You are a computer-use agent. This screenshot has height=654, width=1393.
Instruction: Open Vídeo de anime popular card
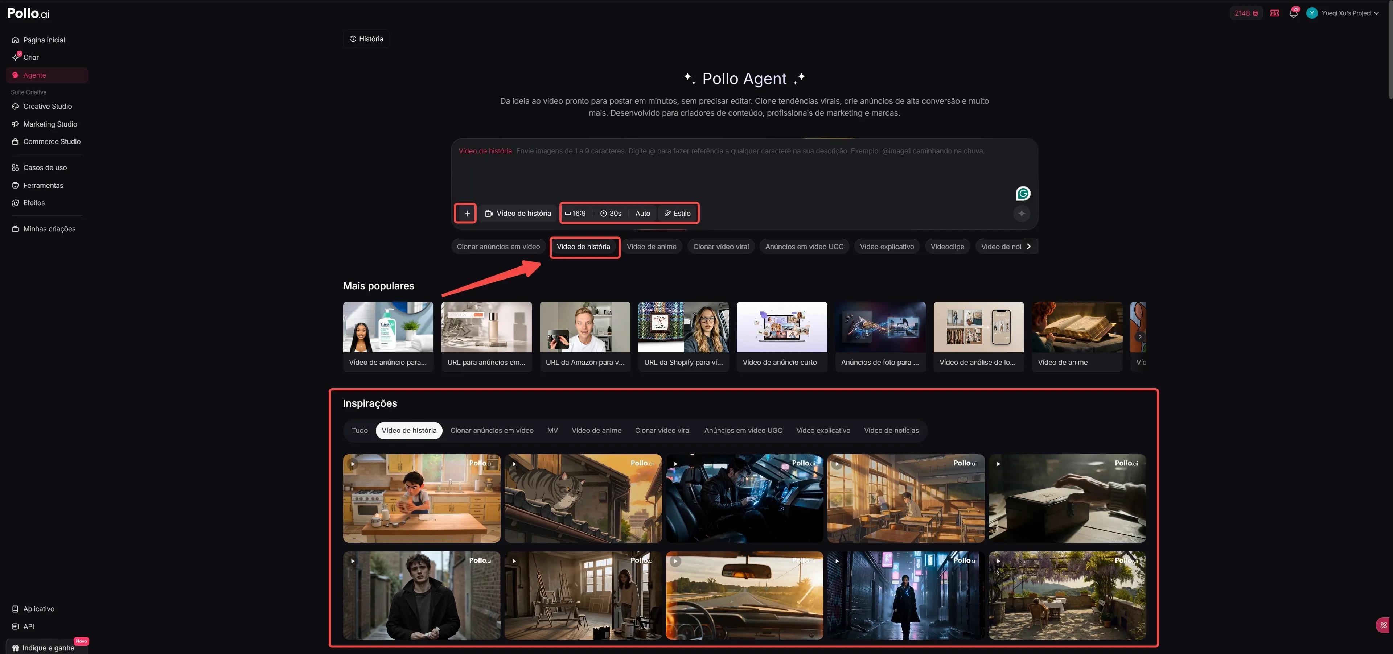pos(1077,336)
